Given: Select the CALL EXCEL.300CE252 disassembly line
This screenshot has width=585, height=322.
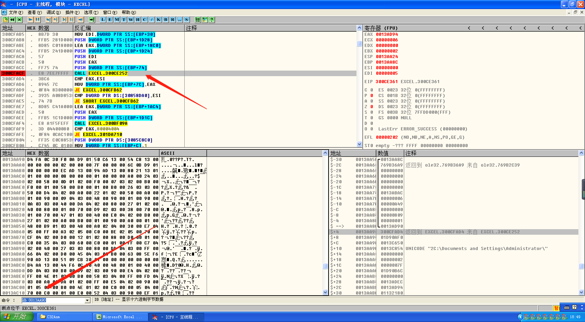Looking at the screenshot, I should tap(178, 73).
